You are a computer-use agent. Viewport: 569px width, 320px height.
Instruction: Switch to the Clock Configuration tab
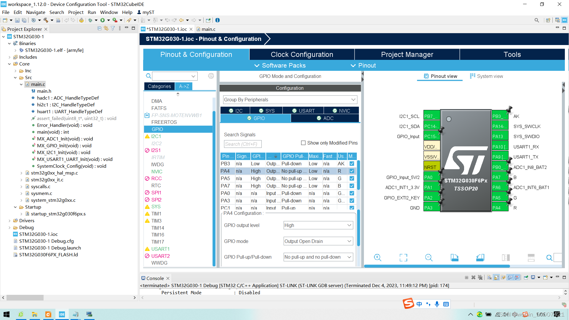tap(302, 55)
